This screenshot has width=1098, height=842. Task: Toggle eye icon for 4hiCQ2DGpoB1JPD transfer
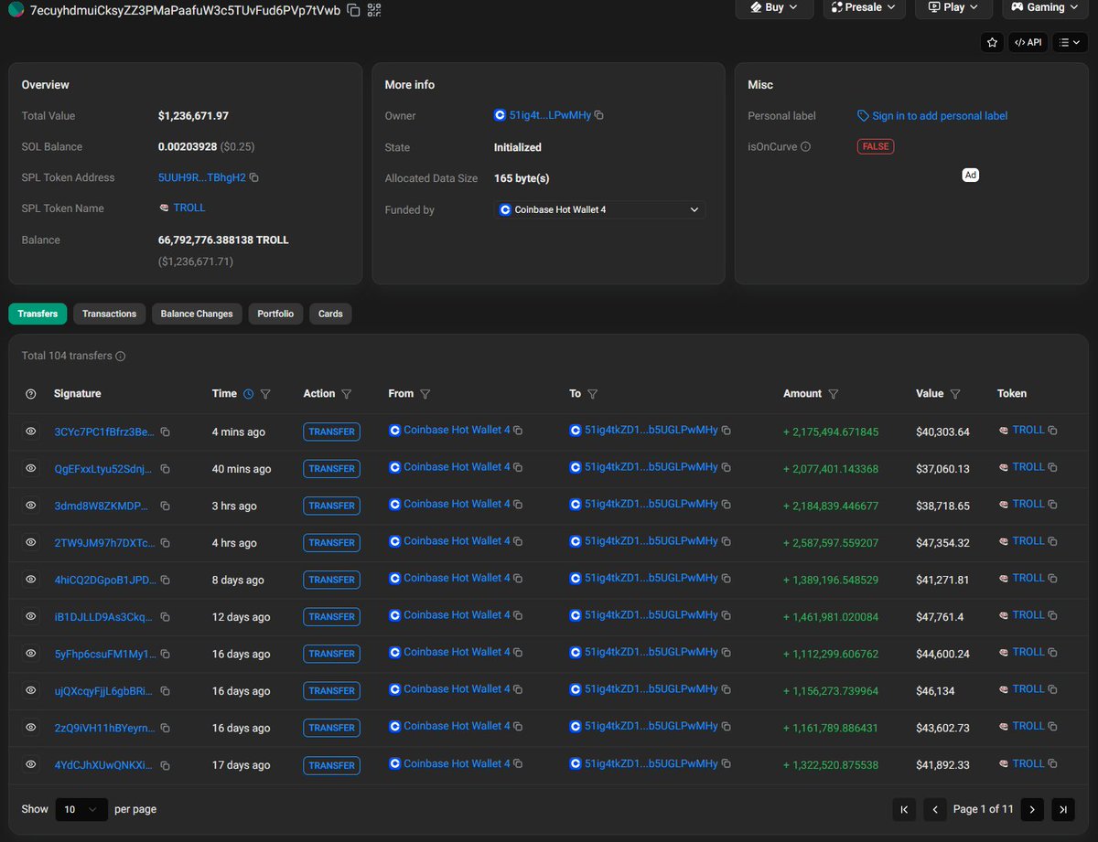[x=31, y=579]
